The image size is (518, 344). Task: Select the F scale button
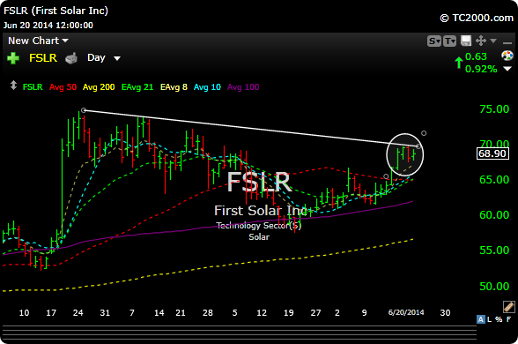click(x=509, y=319)
